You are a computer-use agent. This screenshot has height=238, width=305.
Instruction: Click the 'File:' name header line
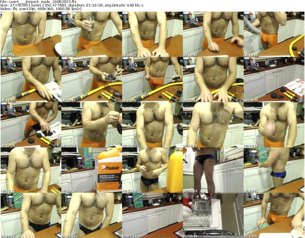(38, 2)
